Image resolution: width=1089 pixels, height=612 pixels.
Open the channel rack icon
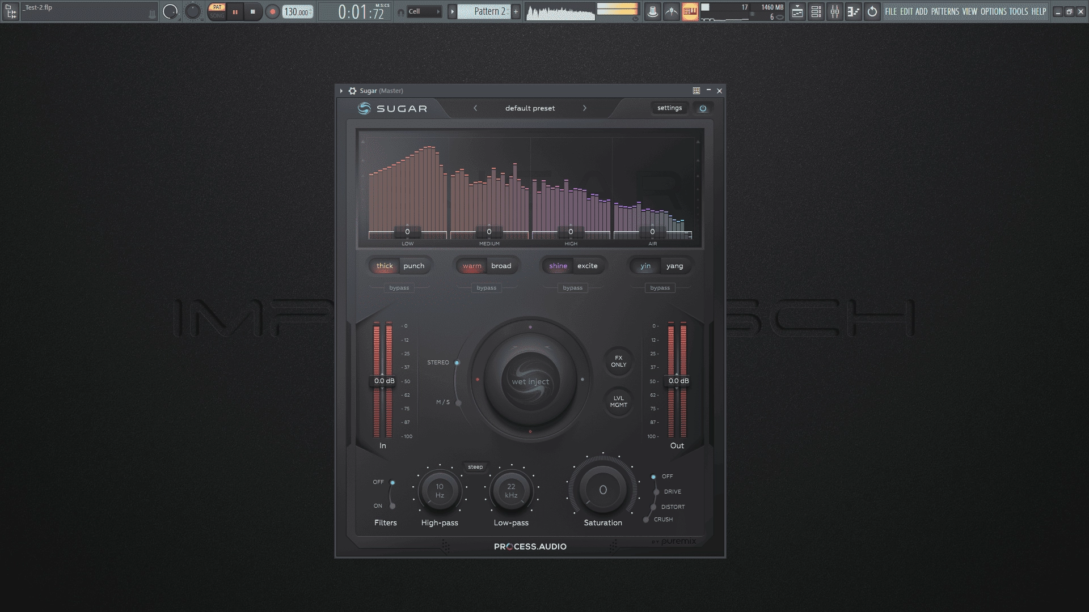click(x=816, y=11)
